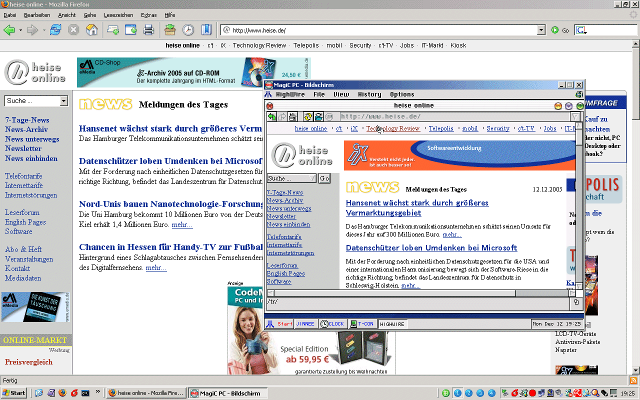
Task: Click the green Go icon next to address bar
Action: [555, 30]
